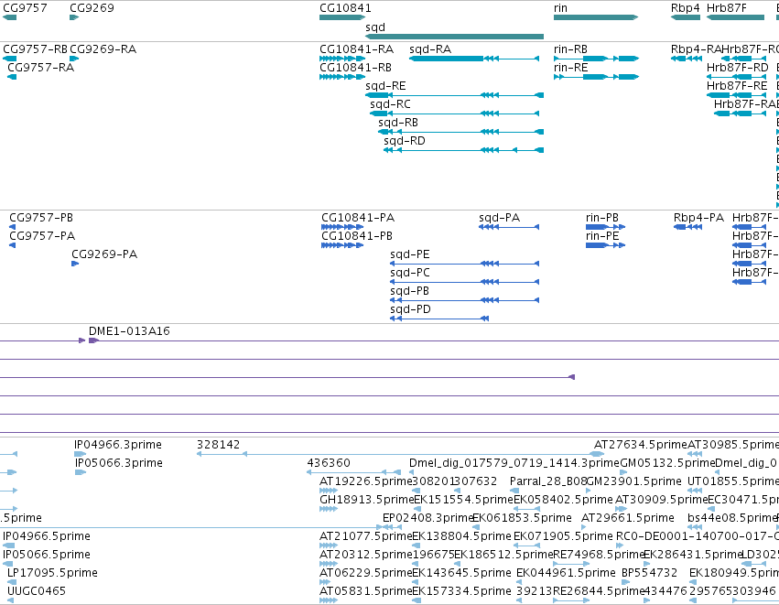
Task: Select EST LP17095.5prime label
Action: pyautogui.click(x=52, y=573)
